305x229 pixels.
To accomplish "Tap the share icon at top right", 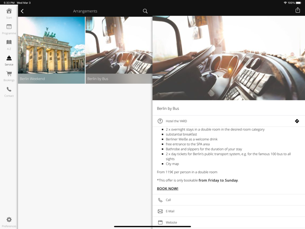I will tap(298, 10).
